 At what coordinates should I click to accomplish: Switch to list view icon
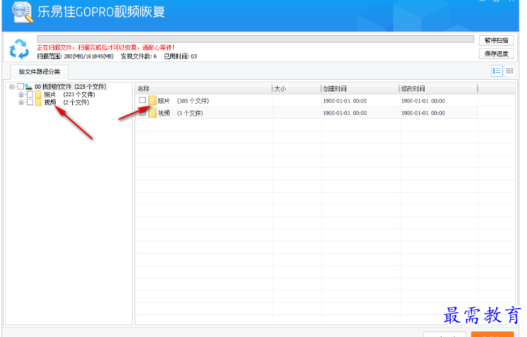[497, 71]
